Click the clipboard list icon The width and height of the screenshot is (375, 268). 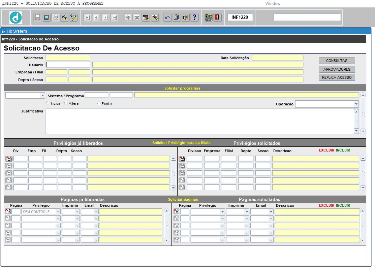[176, 17]
